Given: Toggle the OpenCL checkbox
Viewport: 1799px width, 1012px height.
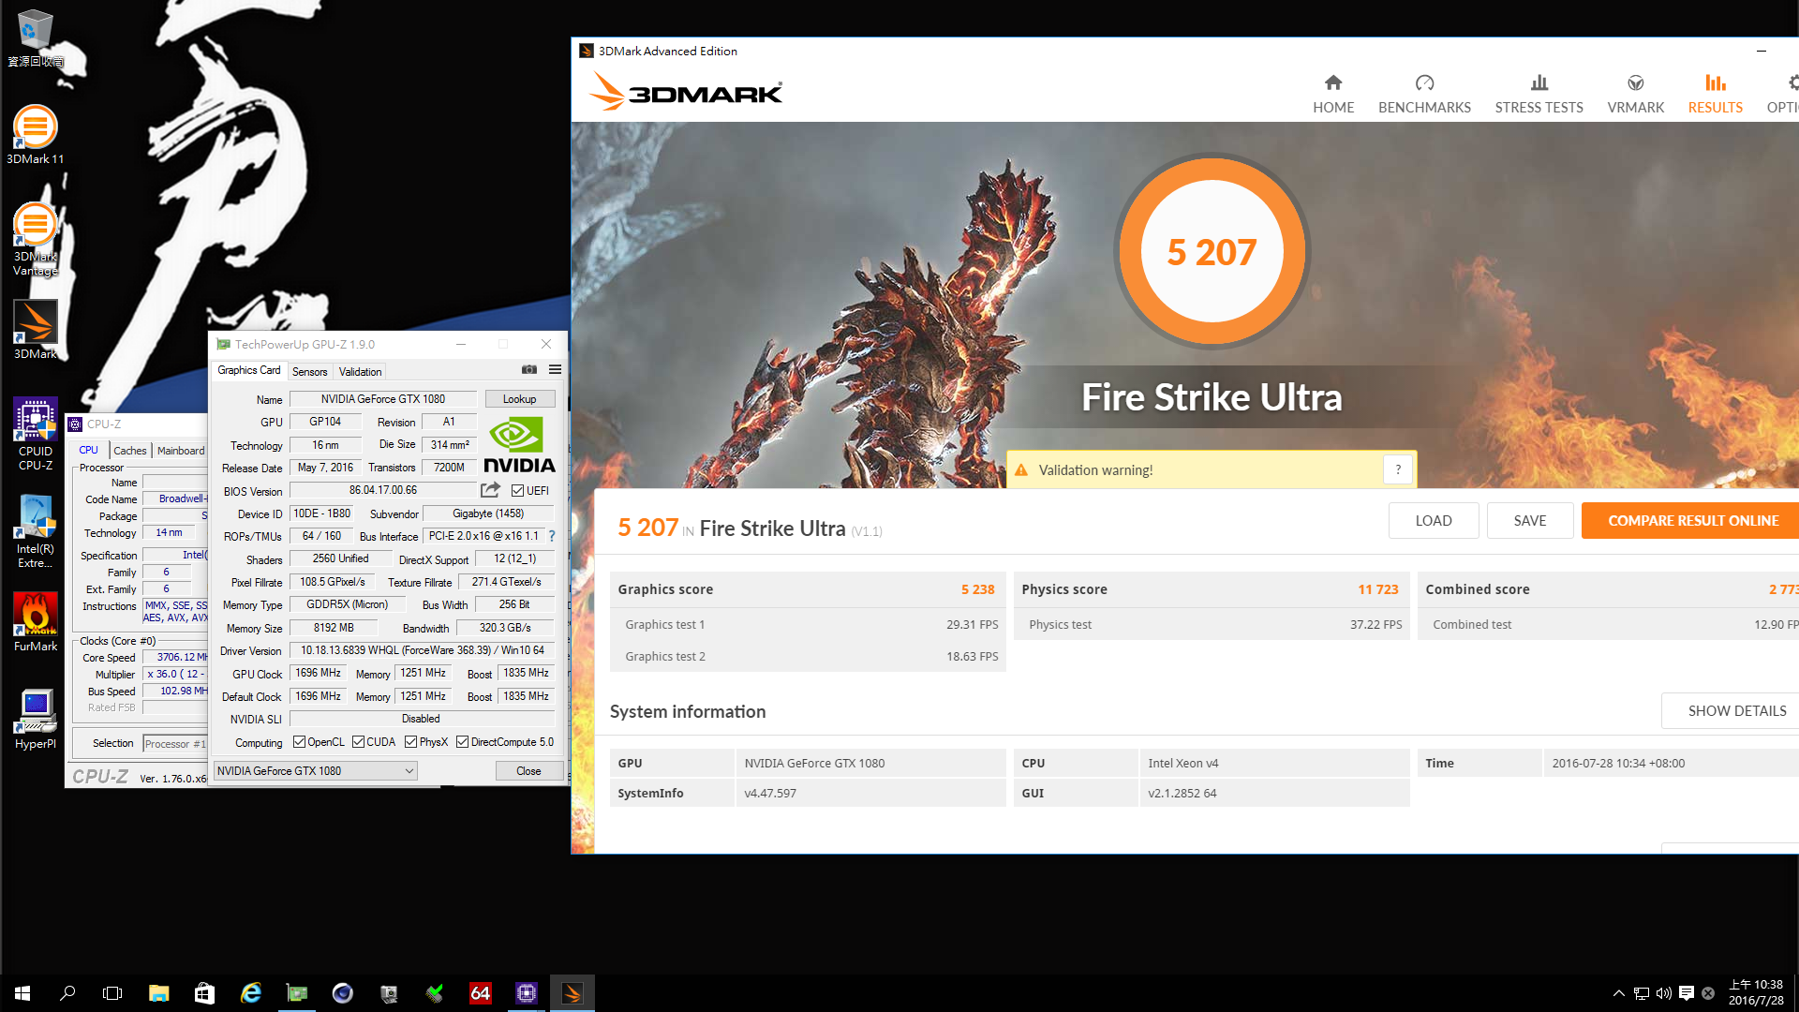Looking at the screenshot, I should point(299,742).
